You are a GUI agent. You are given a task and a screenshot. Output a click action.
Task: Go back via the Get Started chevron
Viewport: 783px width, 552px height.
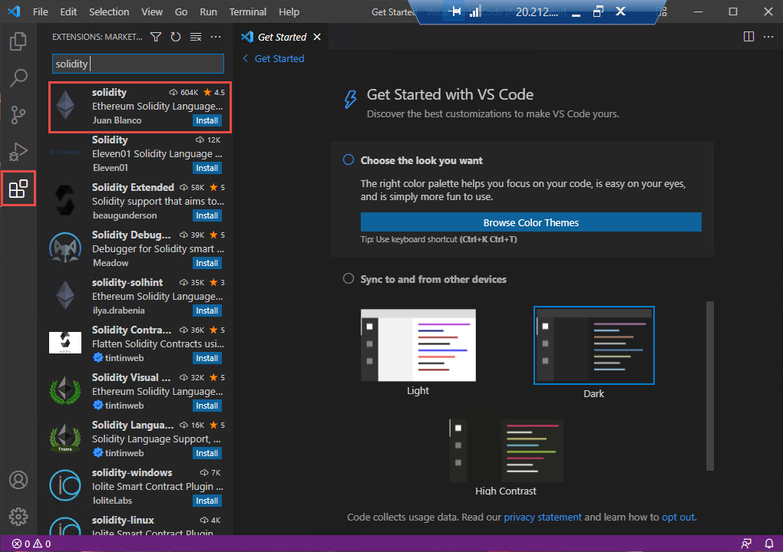(246, 58)
